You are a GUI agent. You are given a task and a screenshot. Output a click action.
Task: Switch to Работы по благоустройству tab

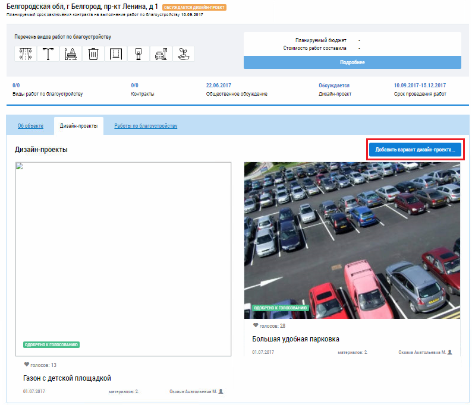tap(146, 126)
